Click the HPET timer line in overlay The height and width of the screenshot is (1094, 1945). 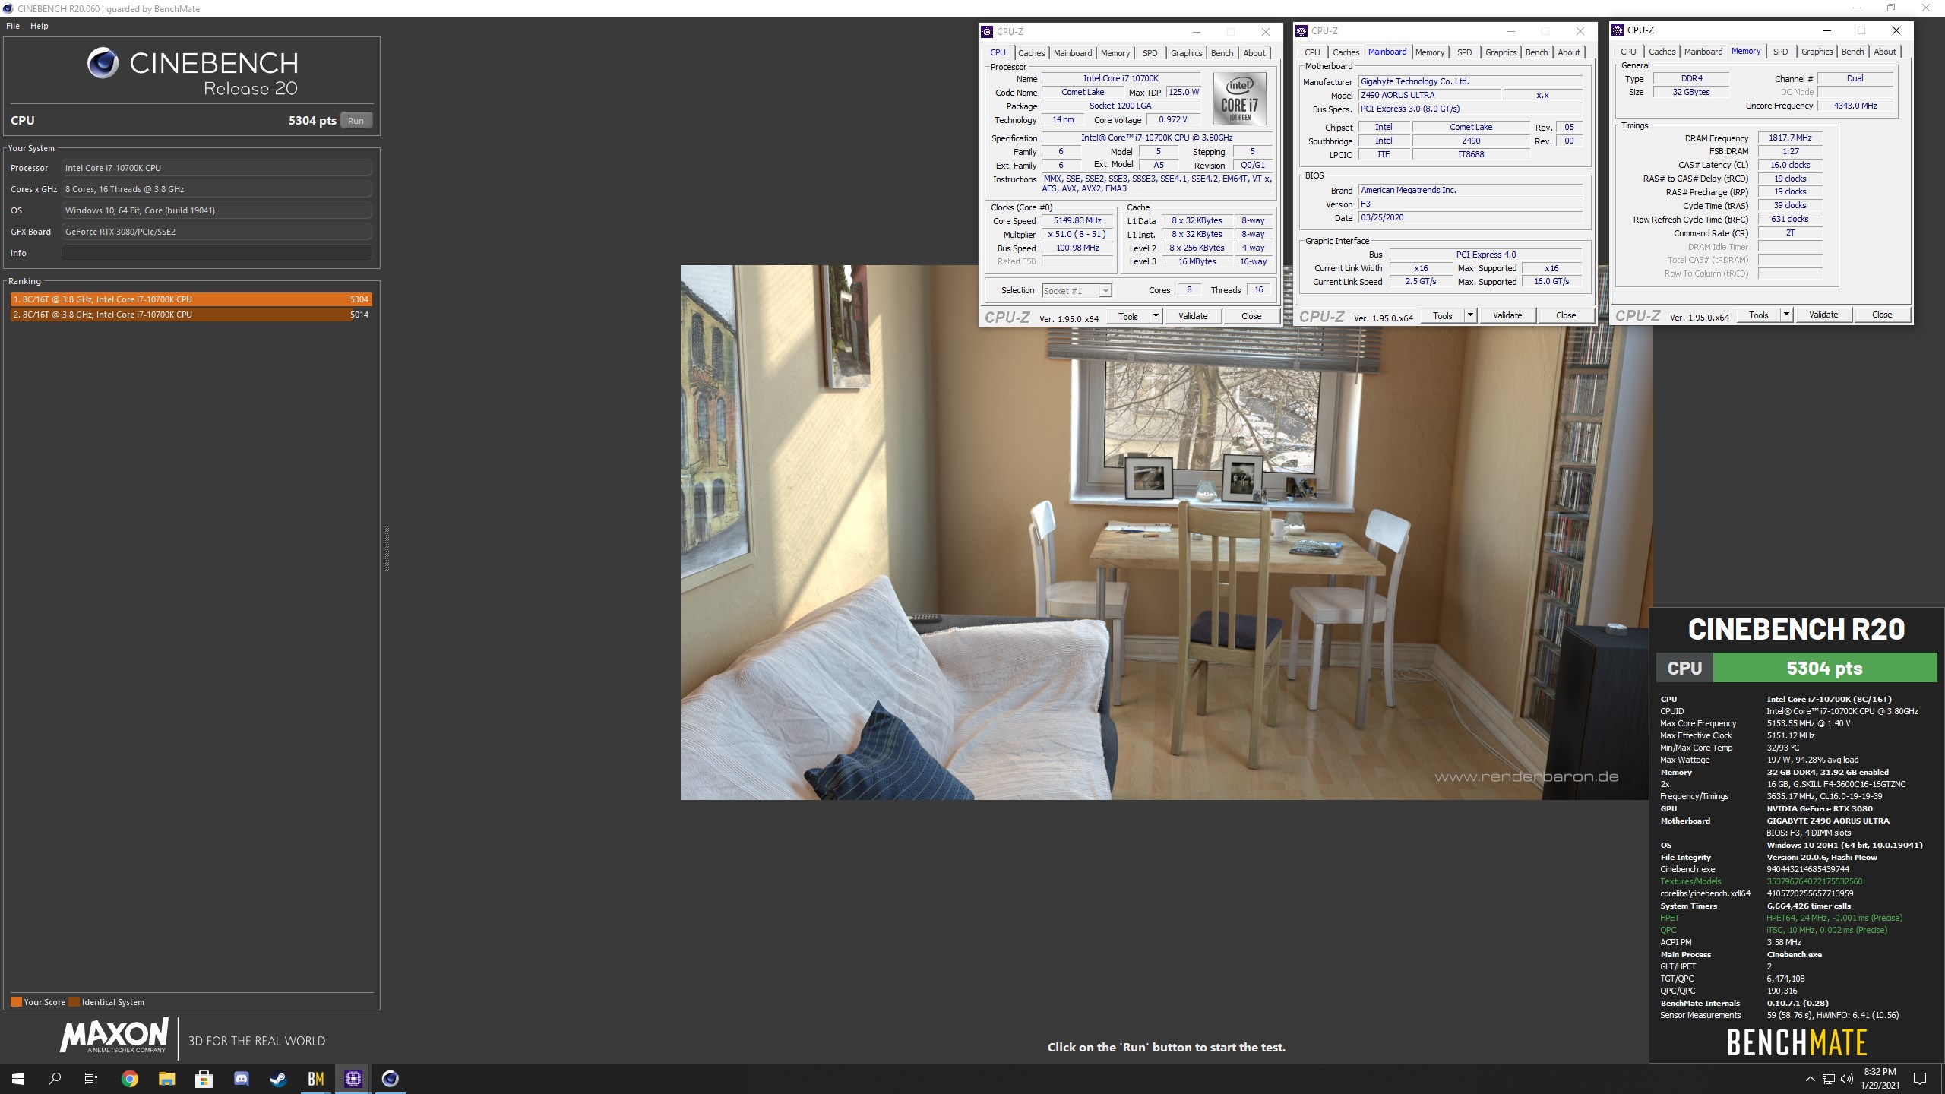(1782, 918)
